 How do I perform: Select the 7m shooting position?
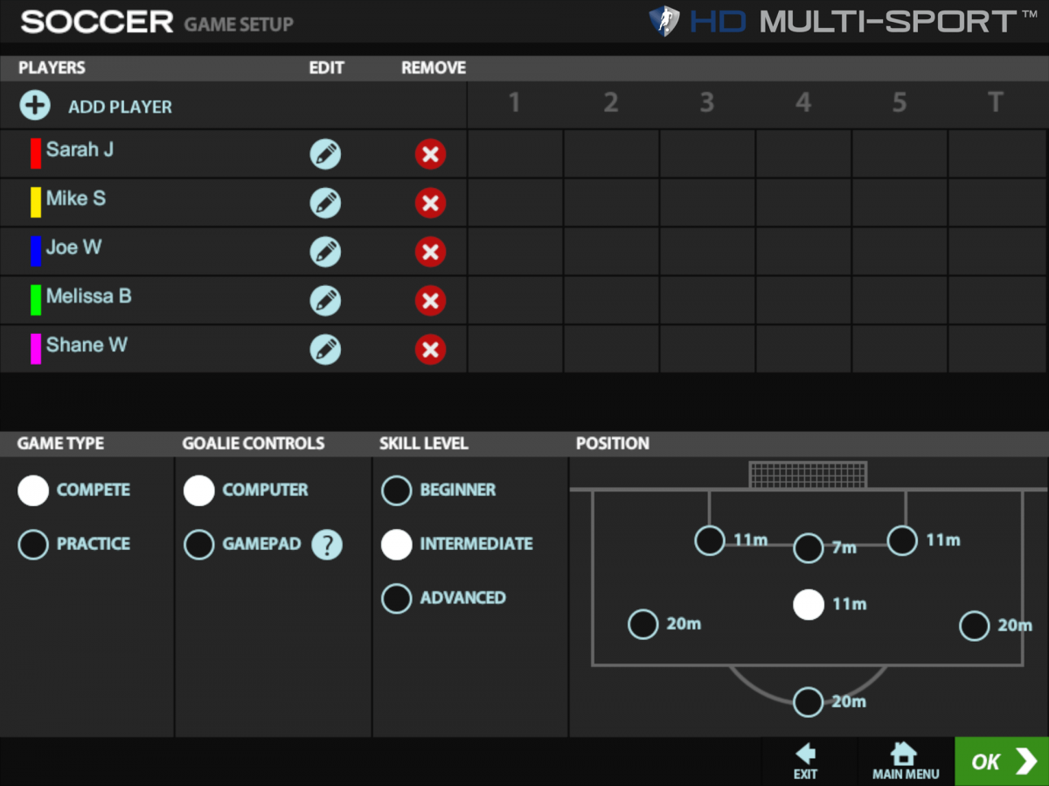click(809, 548)
